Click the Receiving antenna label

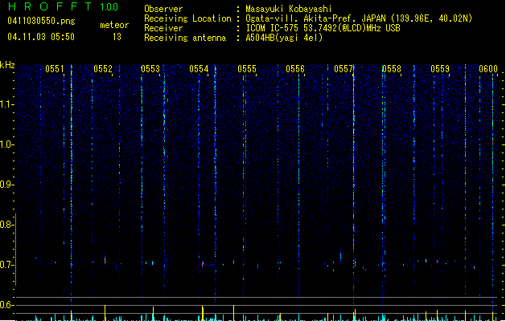tap(185, 38)
